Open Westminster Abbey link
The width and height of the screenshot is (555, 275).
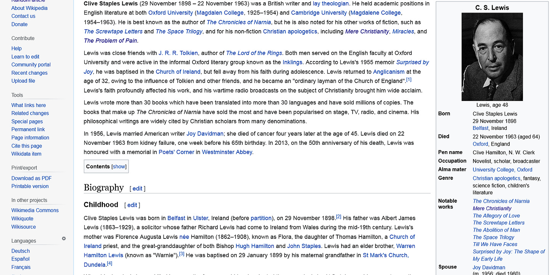227,152
